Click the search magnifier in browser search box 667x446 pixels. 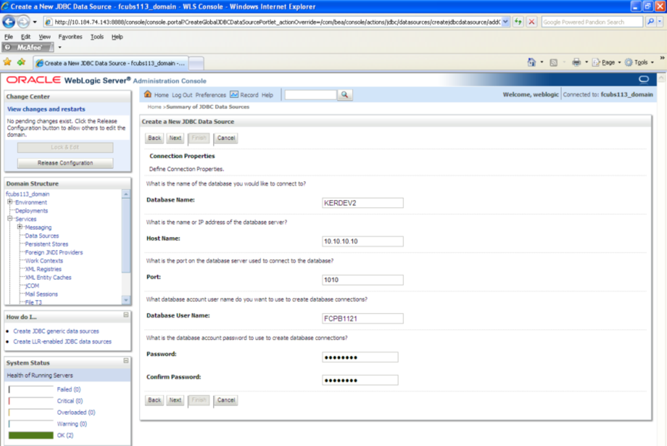click(x=650, y=21)
